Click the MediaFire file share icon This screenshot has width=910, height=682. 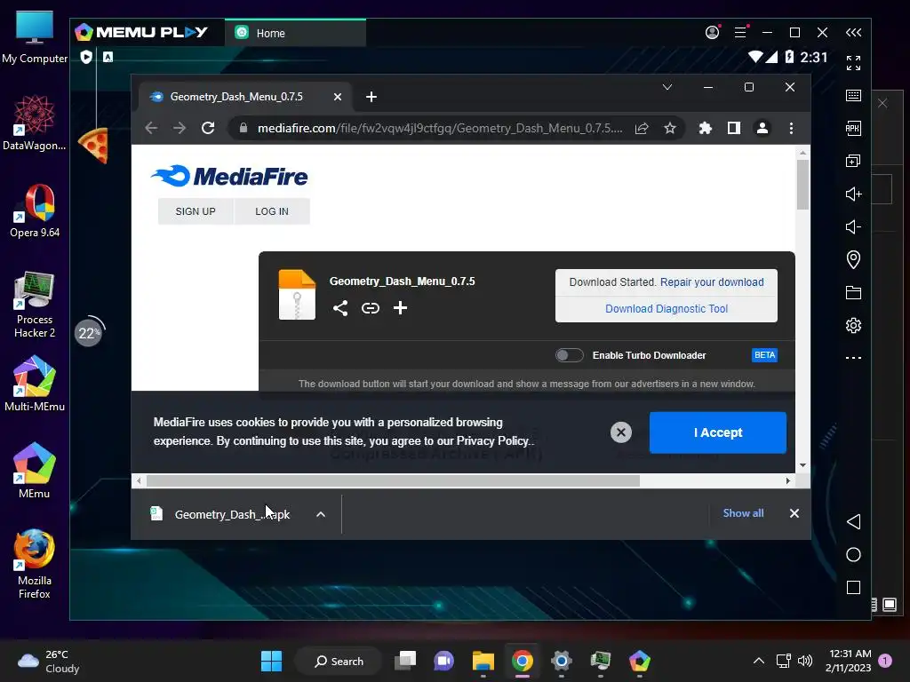tap(340, 308)
